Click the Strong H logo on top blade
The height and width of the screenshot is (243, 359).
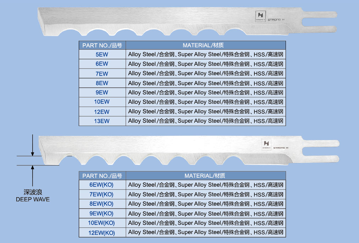click(261, 16)
